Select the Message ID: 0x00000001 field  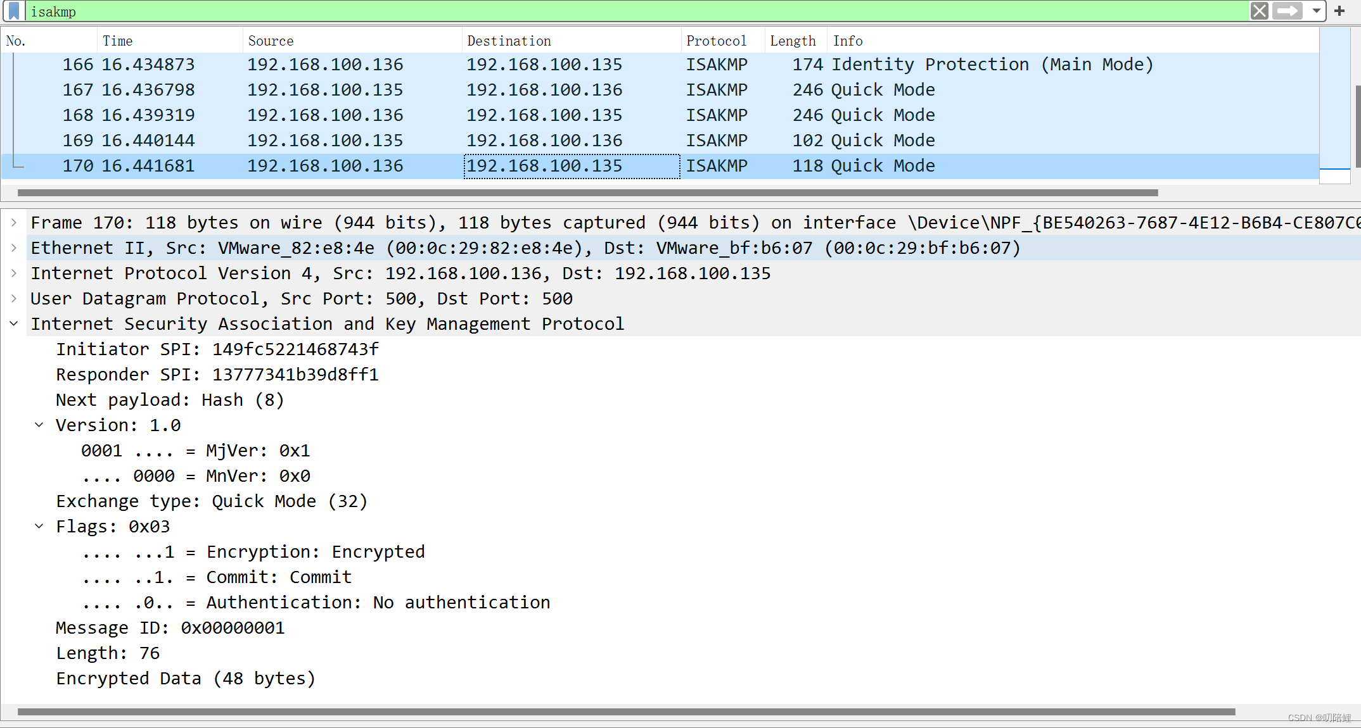point(170,628)
